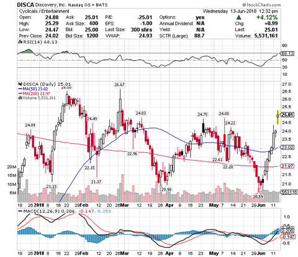
Task: Click the Ask Size value 400
Action: [x=94, y=24]
